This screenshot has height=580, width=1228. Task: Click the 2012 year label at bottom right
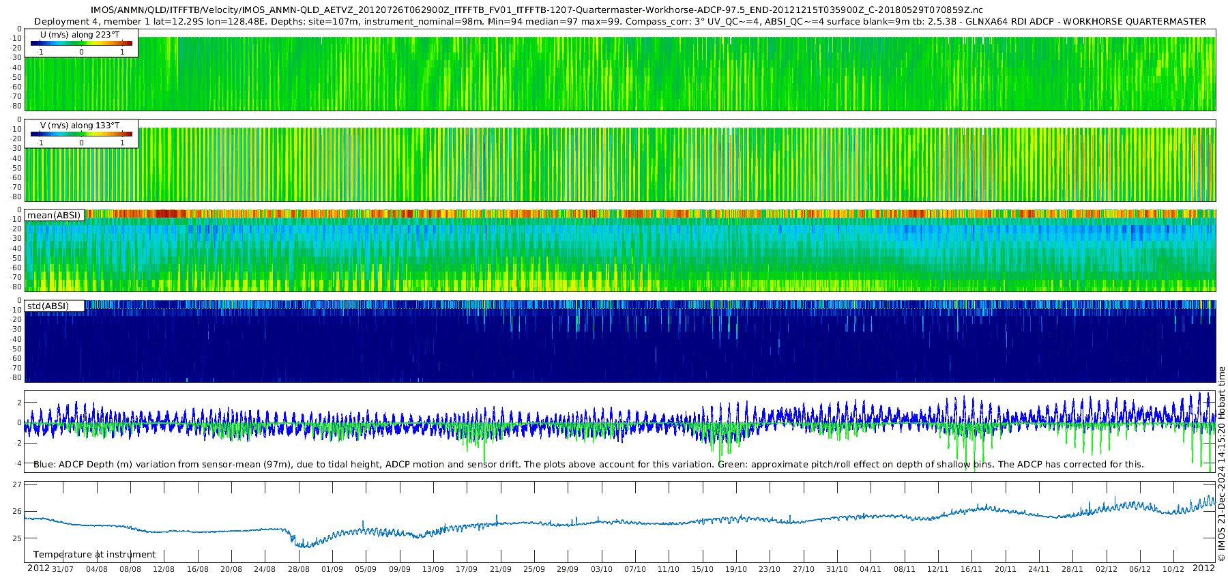pos(1203,568)
